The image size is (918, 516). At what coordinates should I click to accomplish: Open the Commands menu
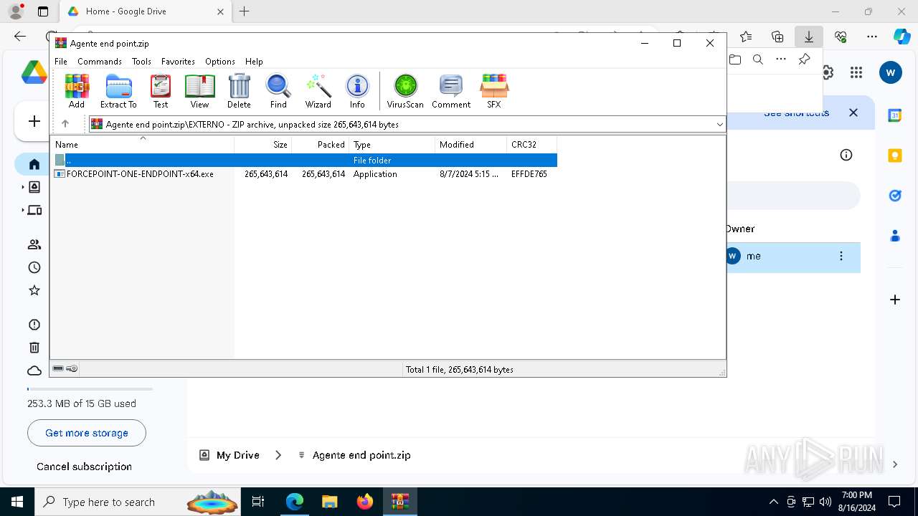pos(100,62)
